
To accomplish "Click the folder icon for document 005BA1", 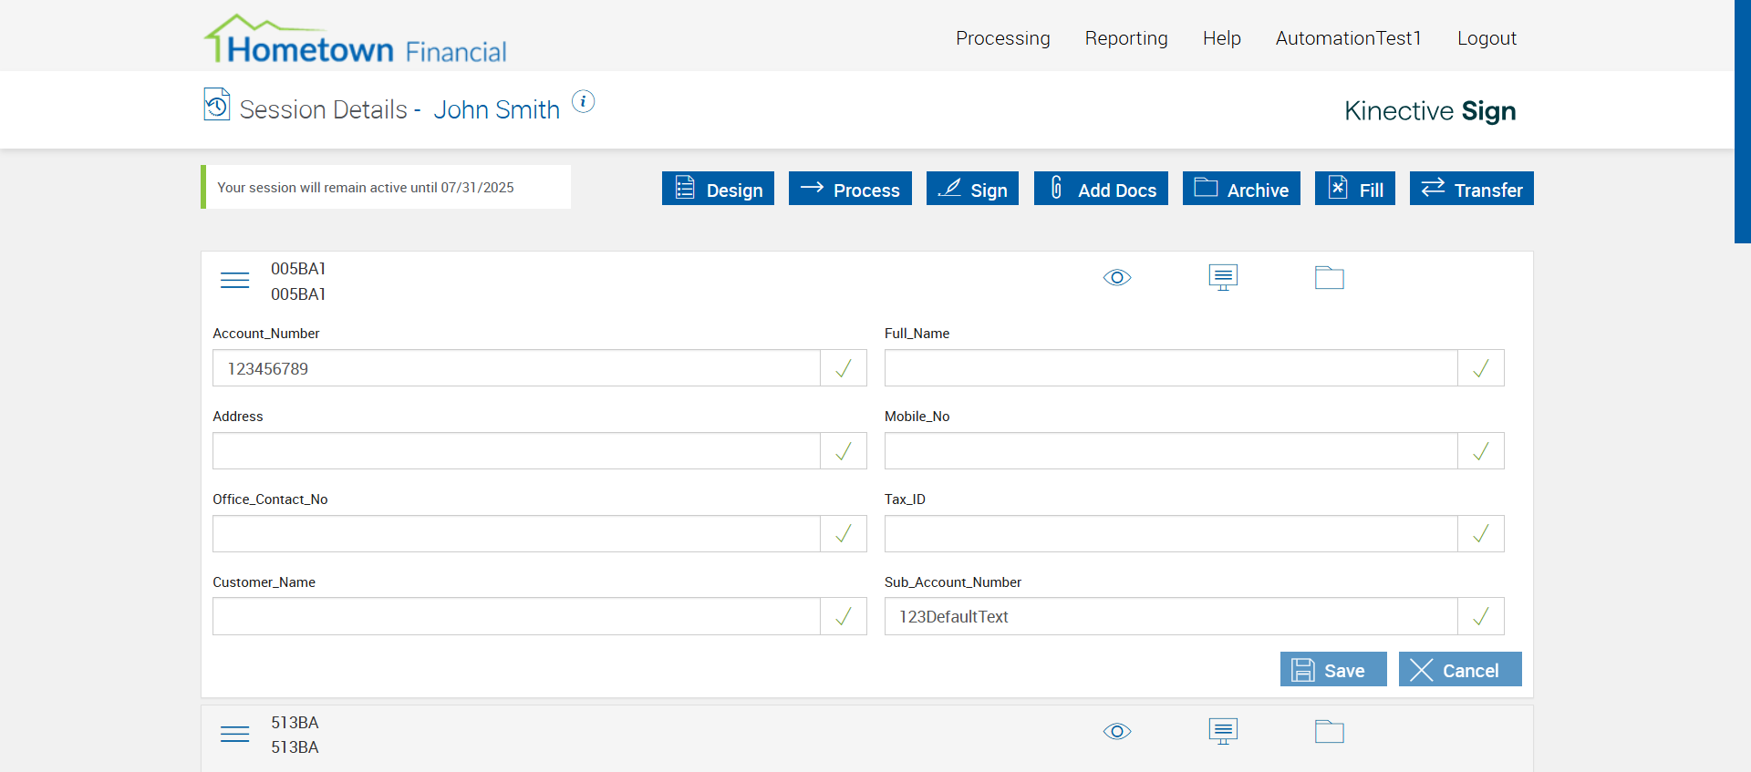I will point(1329,278).
